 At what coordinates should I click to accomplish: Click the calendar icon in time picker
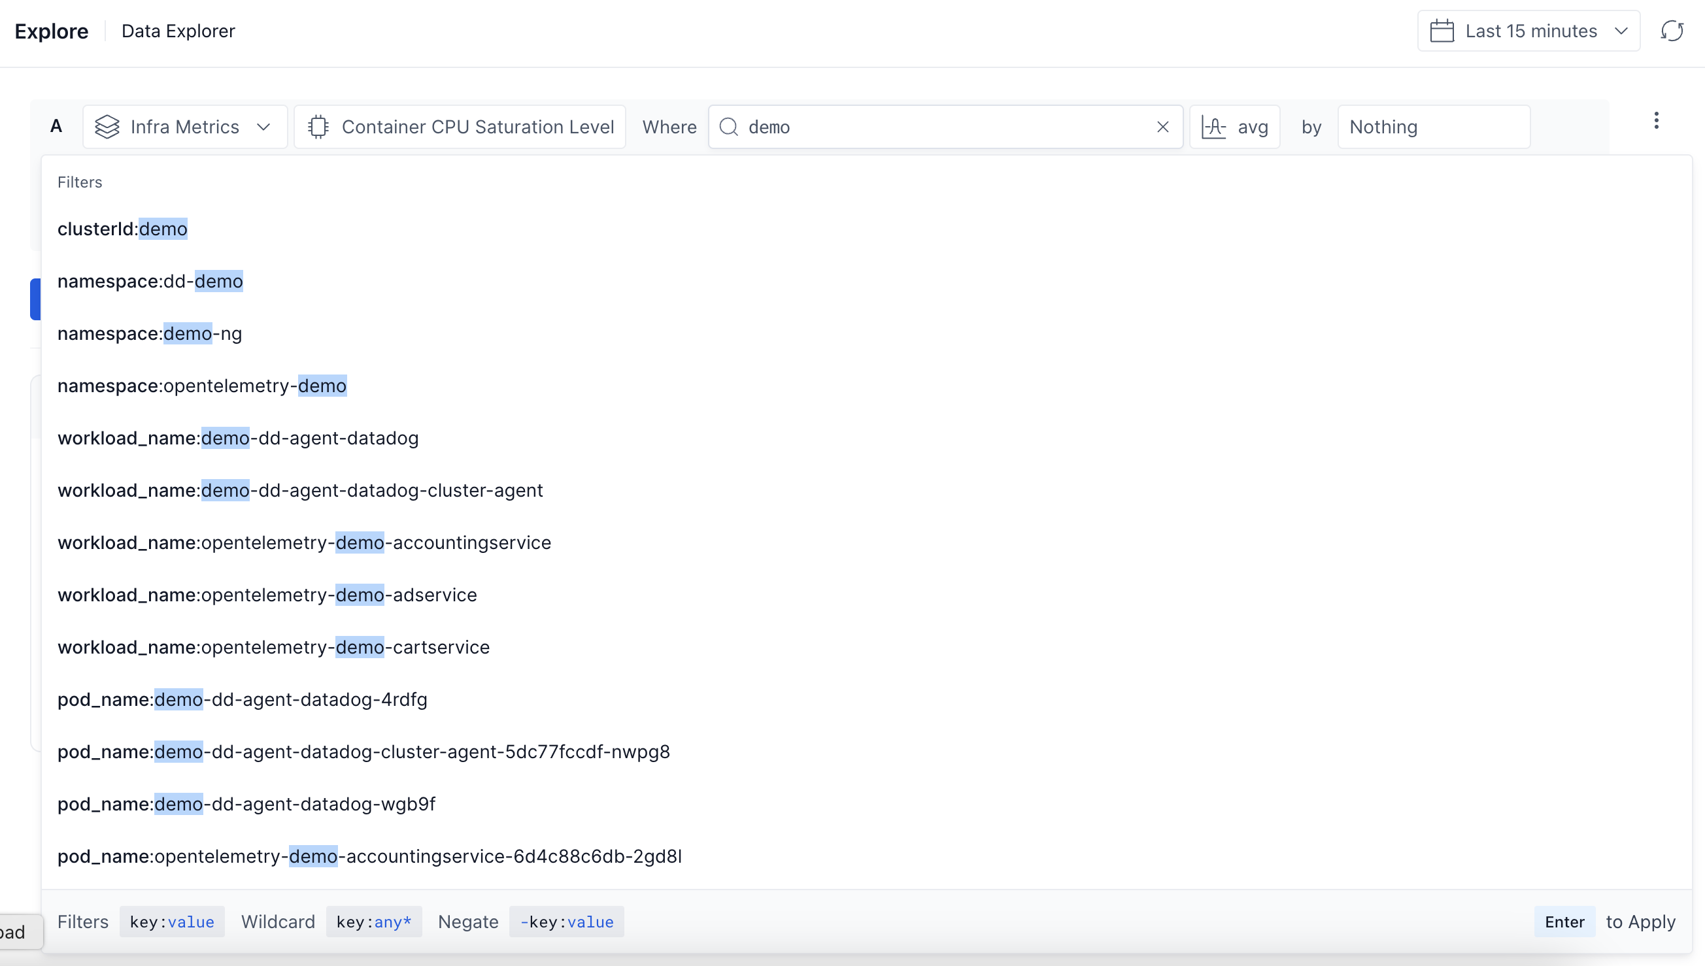click(x=1441, y=31)
